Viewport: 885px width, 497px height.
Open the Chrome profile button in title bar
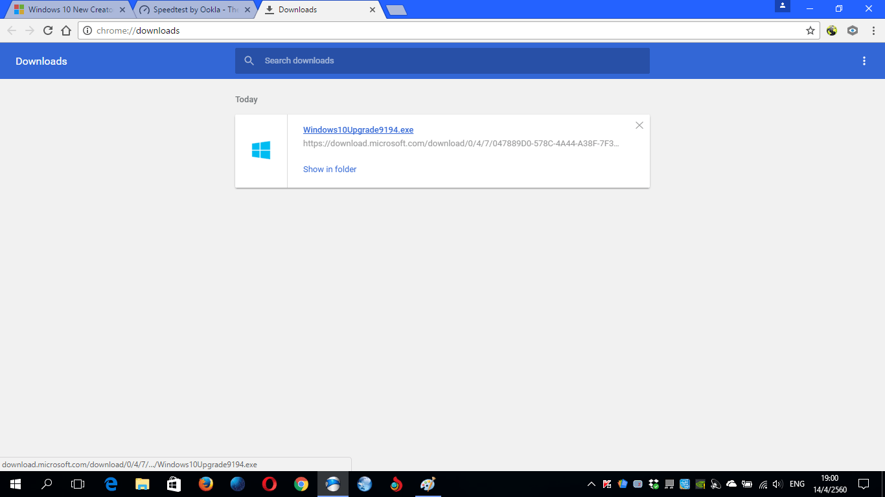pos(783,6)
